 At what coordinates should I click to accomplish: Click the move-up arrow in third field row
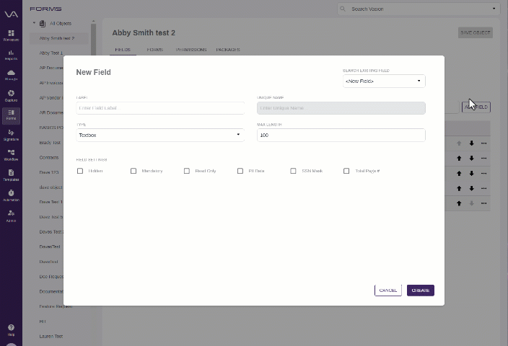click(x=459, y=174)
